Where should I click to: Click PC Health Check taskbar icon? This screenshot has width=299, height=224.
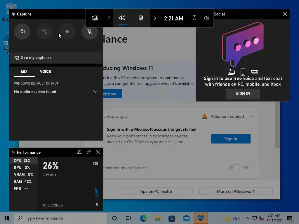[200, 218]
